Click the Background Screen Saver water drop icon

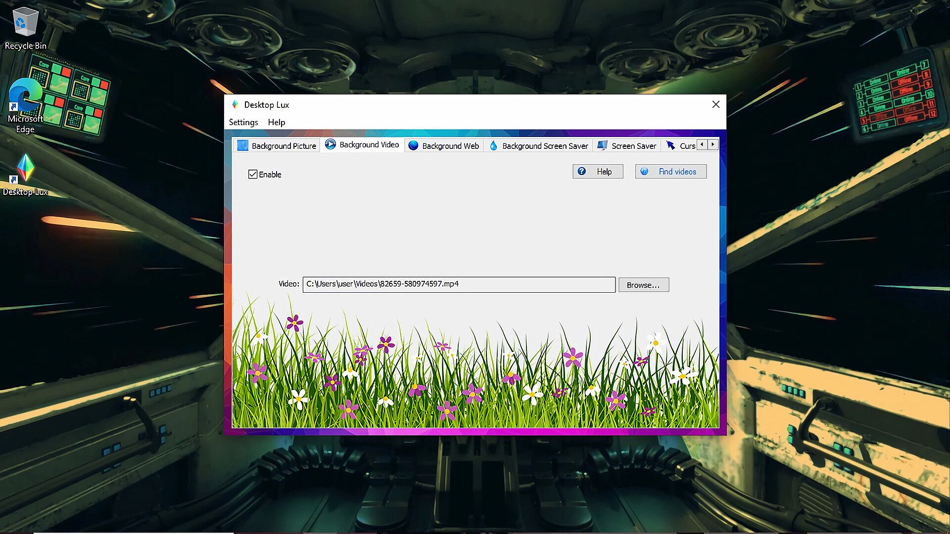[493, 145]
